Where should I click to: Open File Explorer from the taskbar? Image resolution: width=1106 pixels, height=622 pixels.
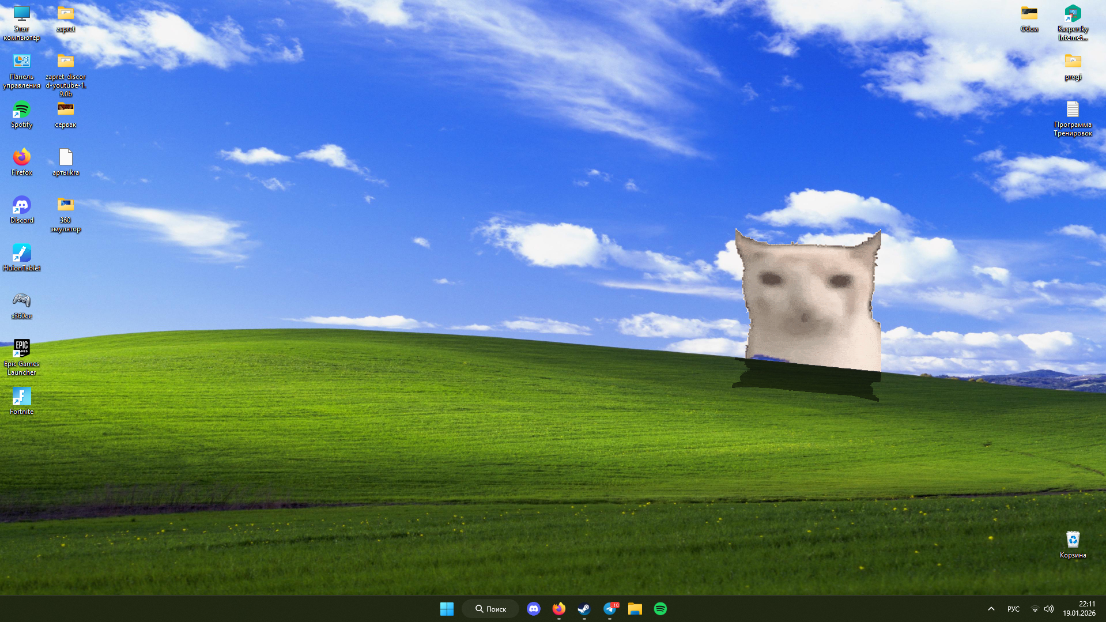coord(635,609)
